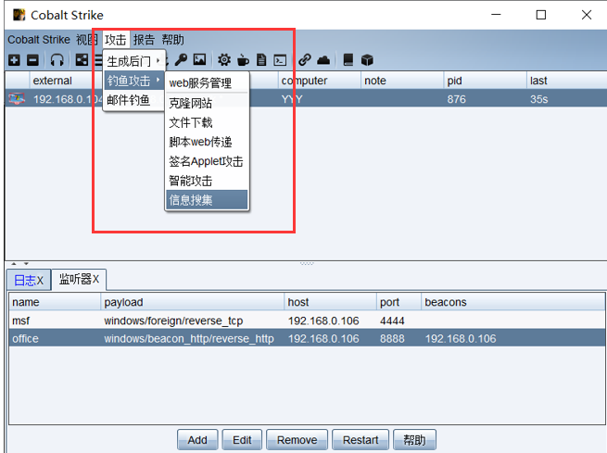This screenshot has width=607, height=453.
Task: Choose 克隆网站 menu item
Action: [207, 103]
